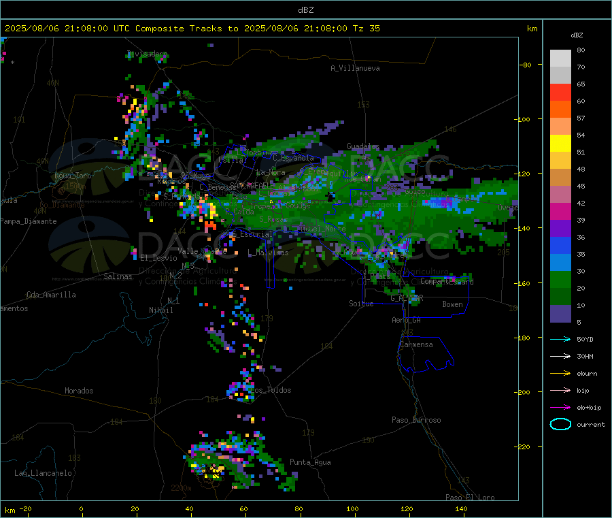Click the '100' tick on horizontal km axis
Viewport: 612px width, 518px height.
[x=352, y=508]
